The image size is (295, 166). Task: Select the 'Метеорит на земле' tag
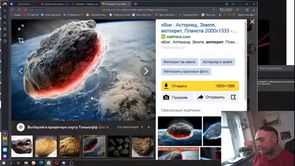[179, 62]
